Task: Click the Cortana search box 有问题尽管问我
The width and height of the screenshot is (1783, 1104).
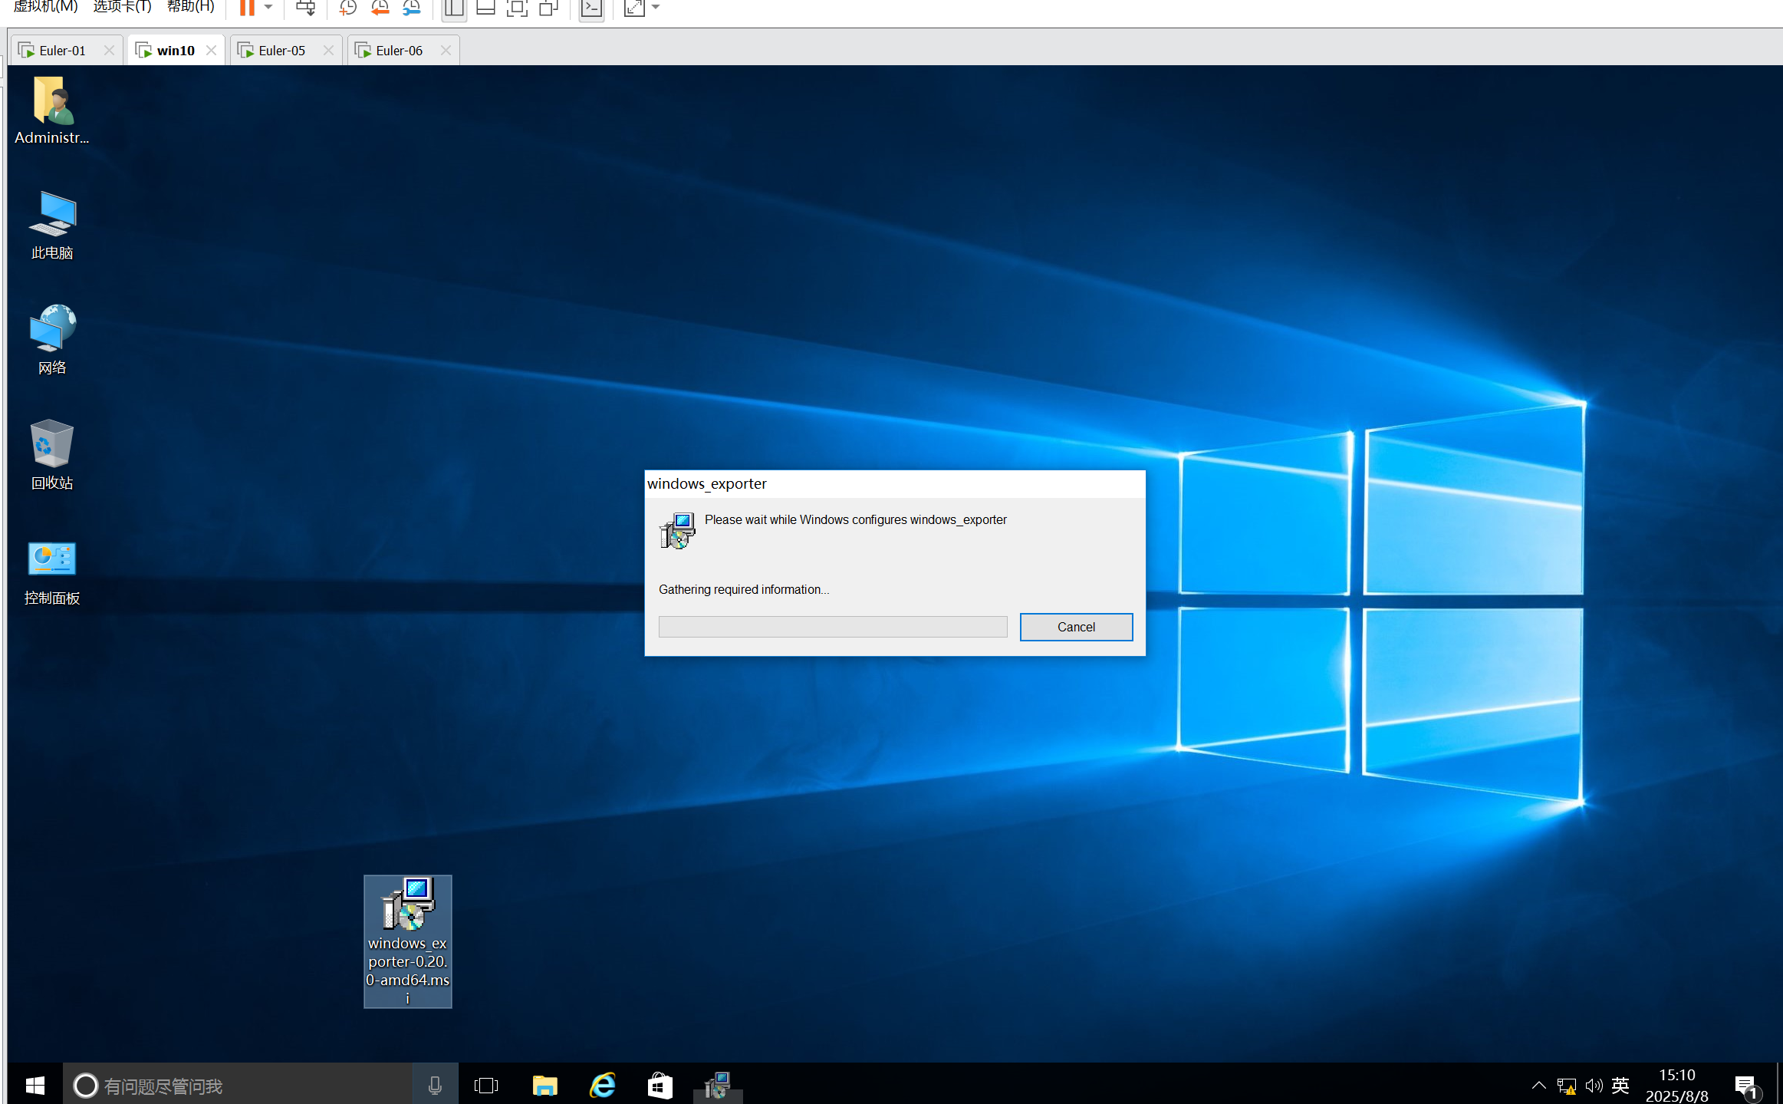Action: tap(238, 1085)
